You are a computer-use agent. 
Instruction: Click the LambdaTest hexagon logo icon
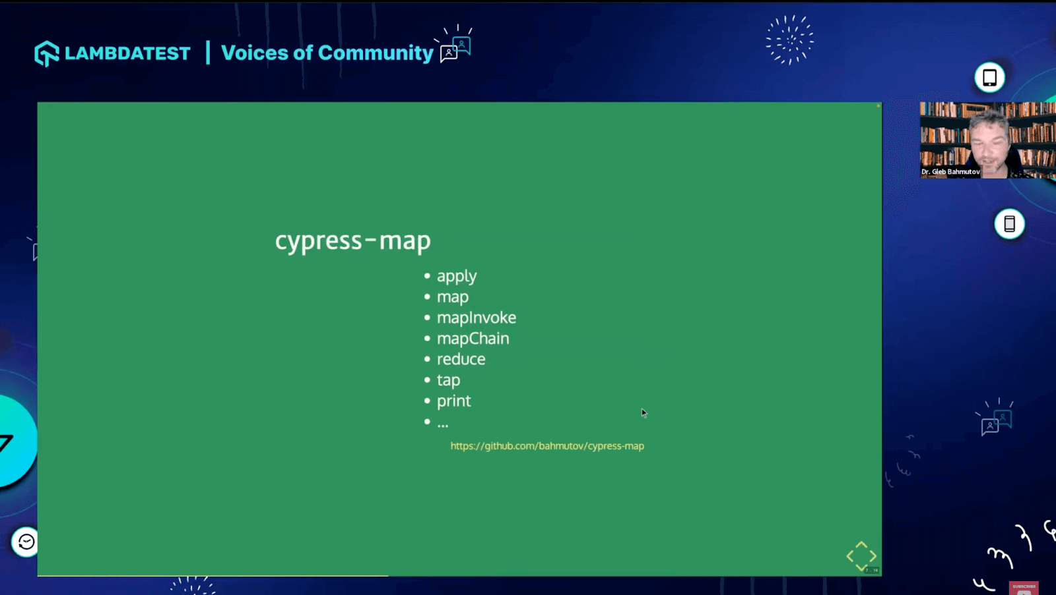click(x=47, y=53)
